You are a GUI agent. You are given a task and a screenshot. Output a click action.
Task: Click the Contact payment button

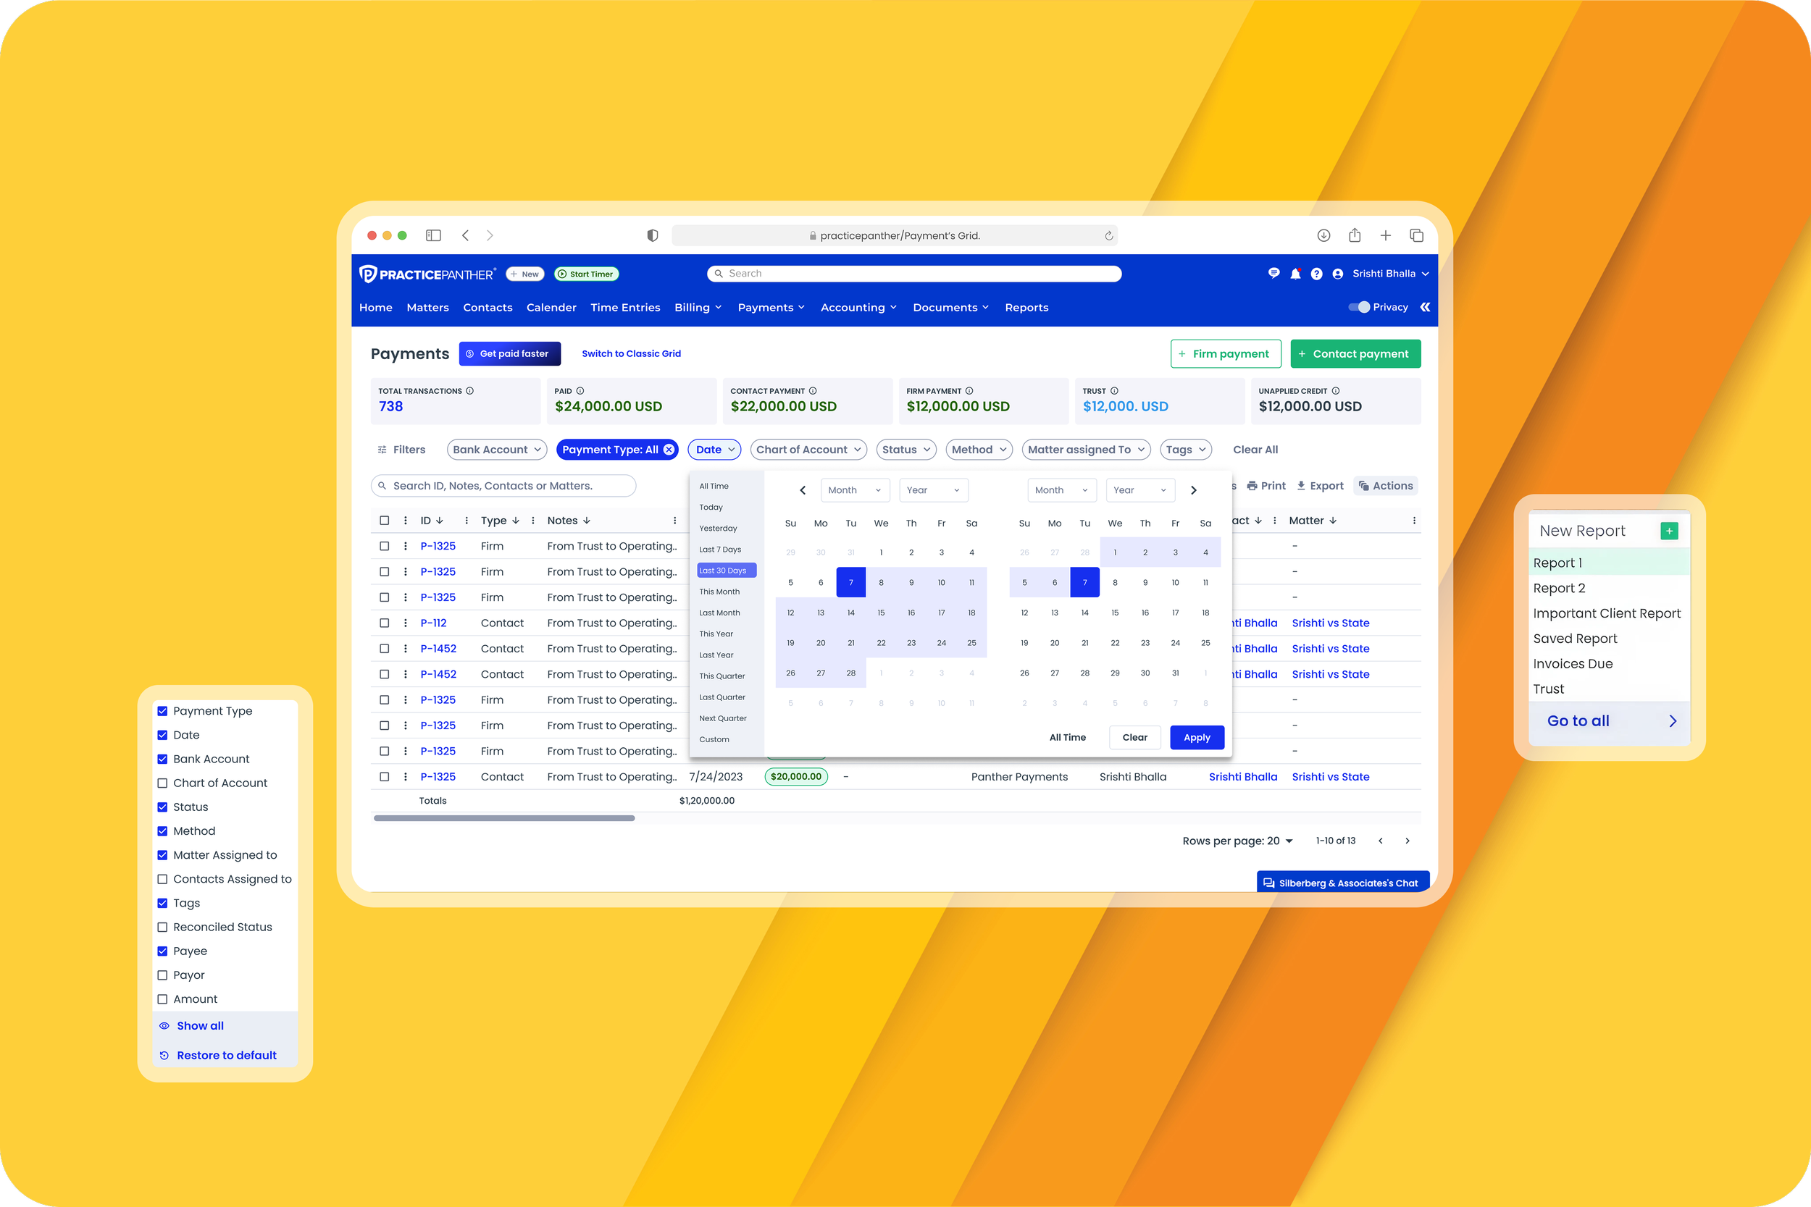[1355, 353]
